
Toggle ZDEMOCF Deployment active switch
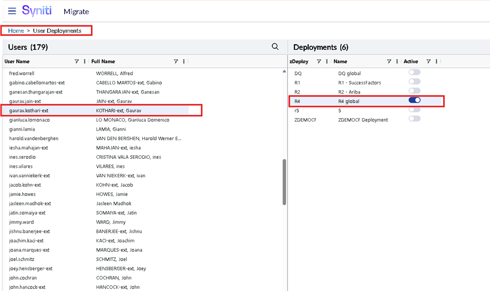pos(415,119)
